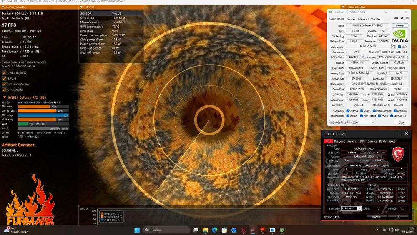
Task: Open the Graphics tab in CPU-Z
Action: tap(372, 141)
